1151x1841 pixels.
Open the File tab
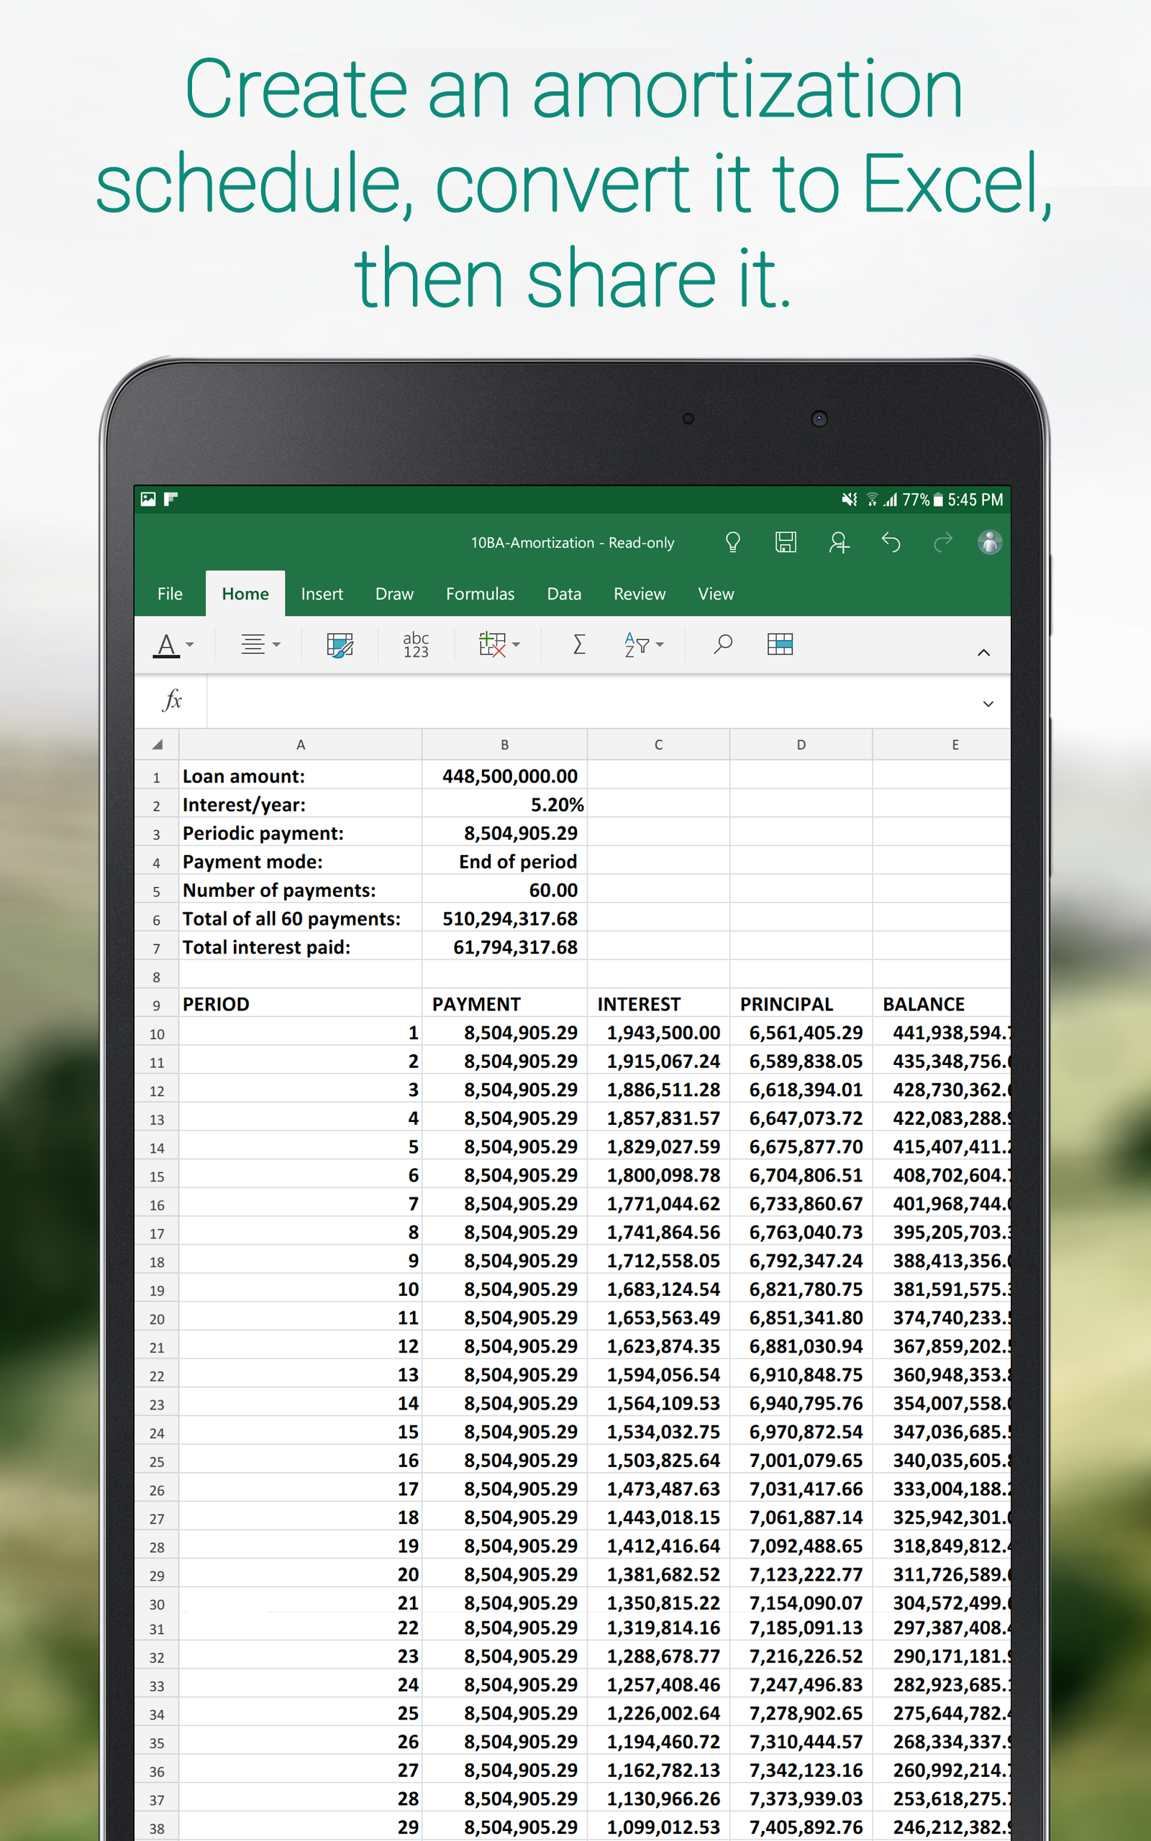pyautogui.click(x=170, y=593)
